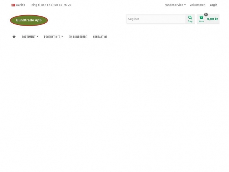The image size is (229, 172).
Task: Click the home icon in navigation
Action: [x=14, y=37]
